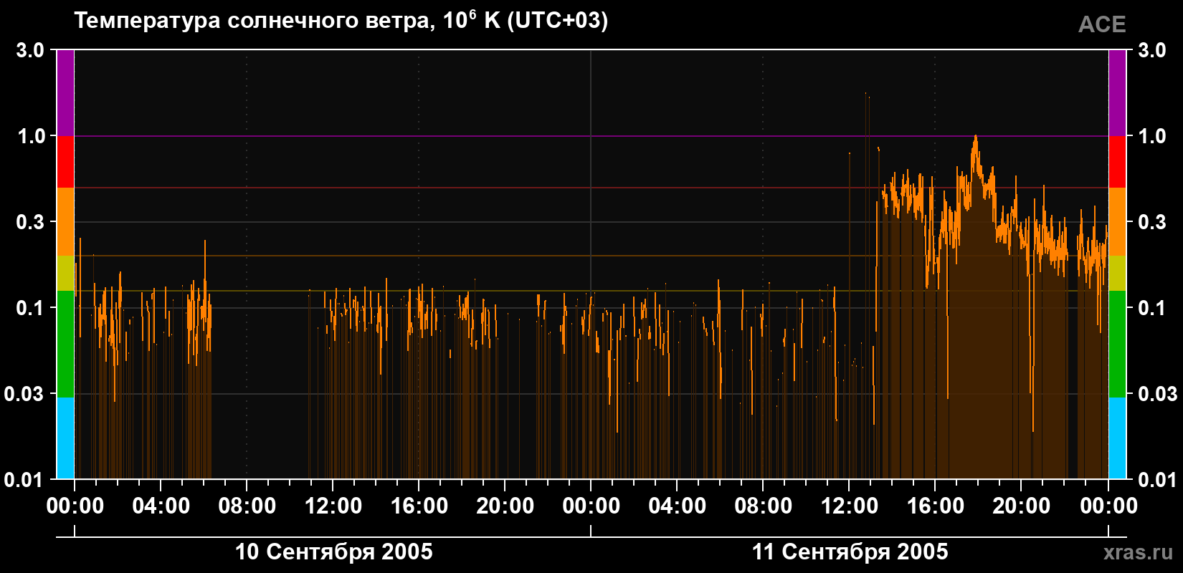Click the purple band on left color scale
1183x573 pixels.
(x=65, y=93)
